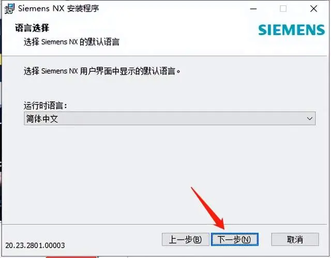The width and height of the screenshot is (331, 258).
Task: Minimize the Siemens NX installer window
Action: coord(253,9)
